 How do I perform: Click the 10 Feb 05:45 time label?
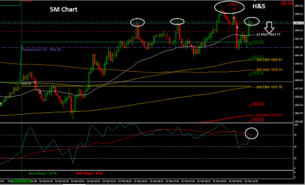coord(142,181)
